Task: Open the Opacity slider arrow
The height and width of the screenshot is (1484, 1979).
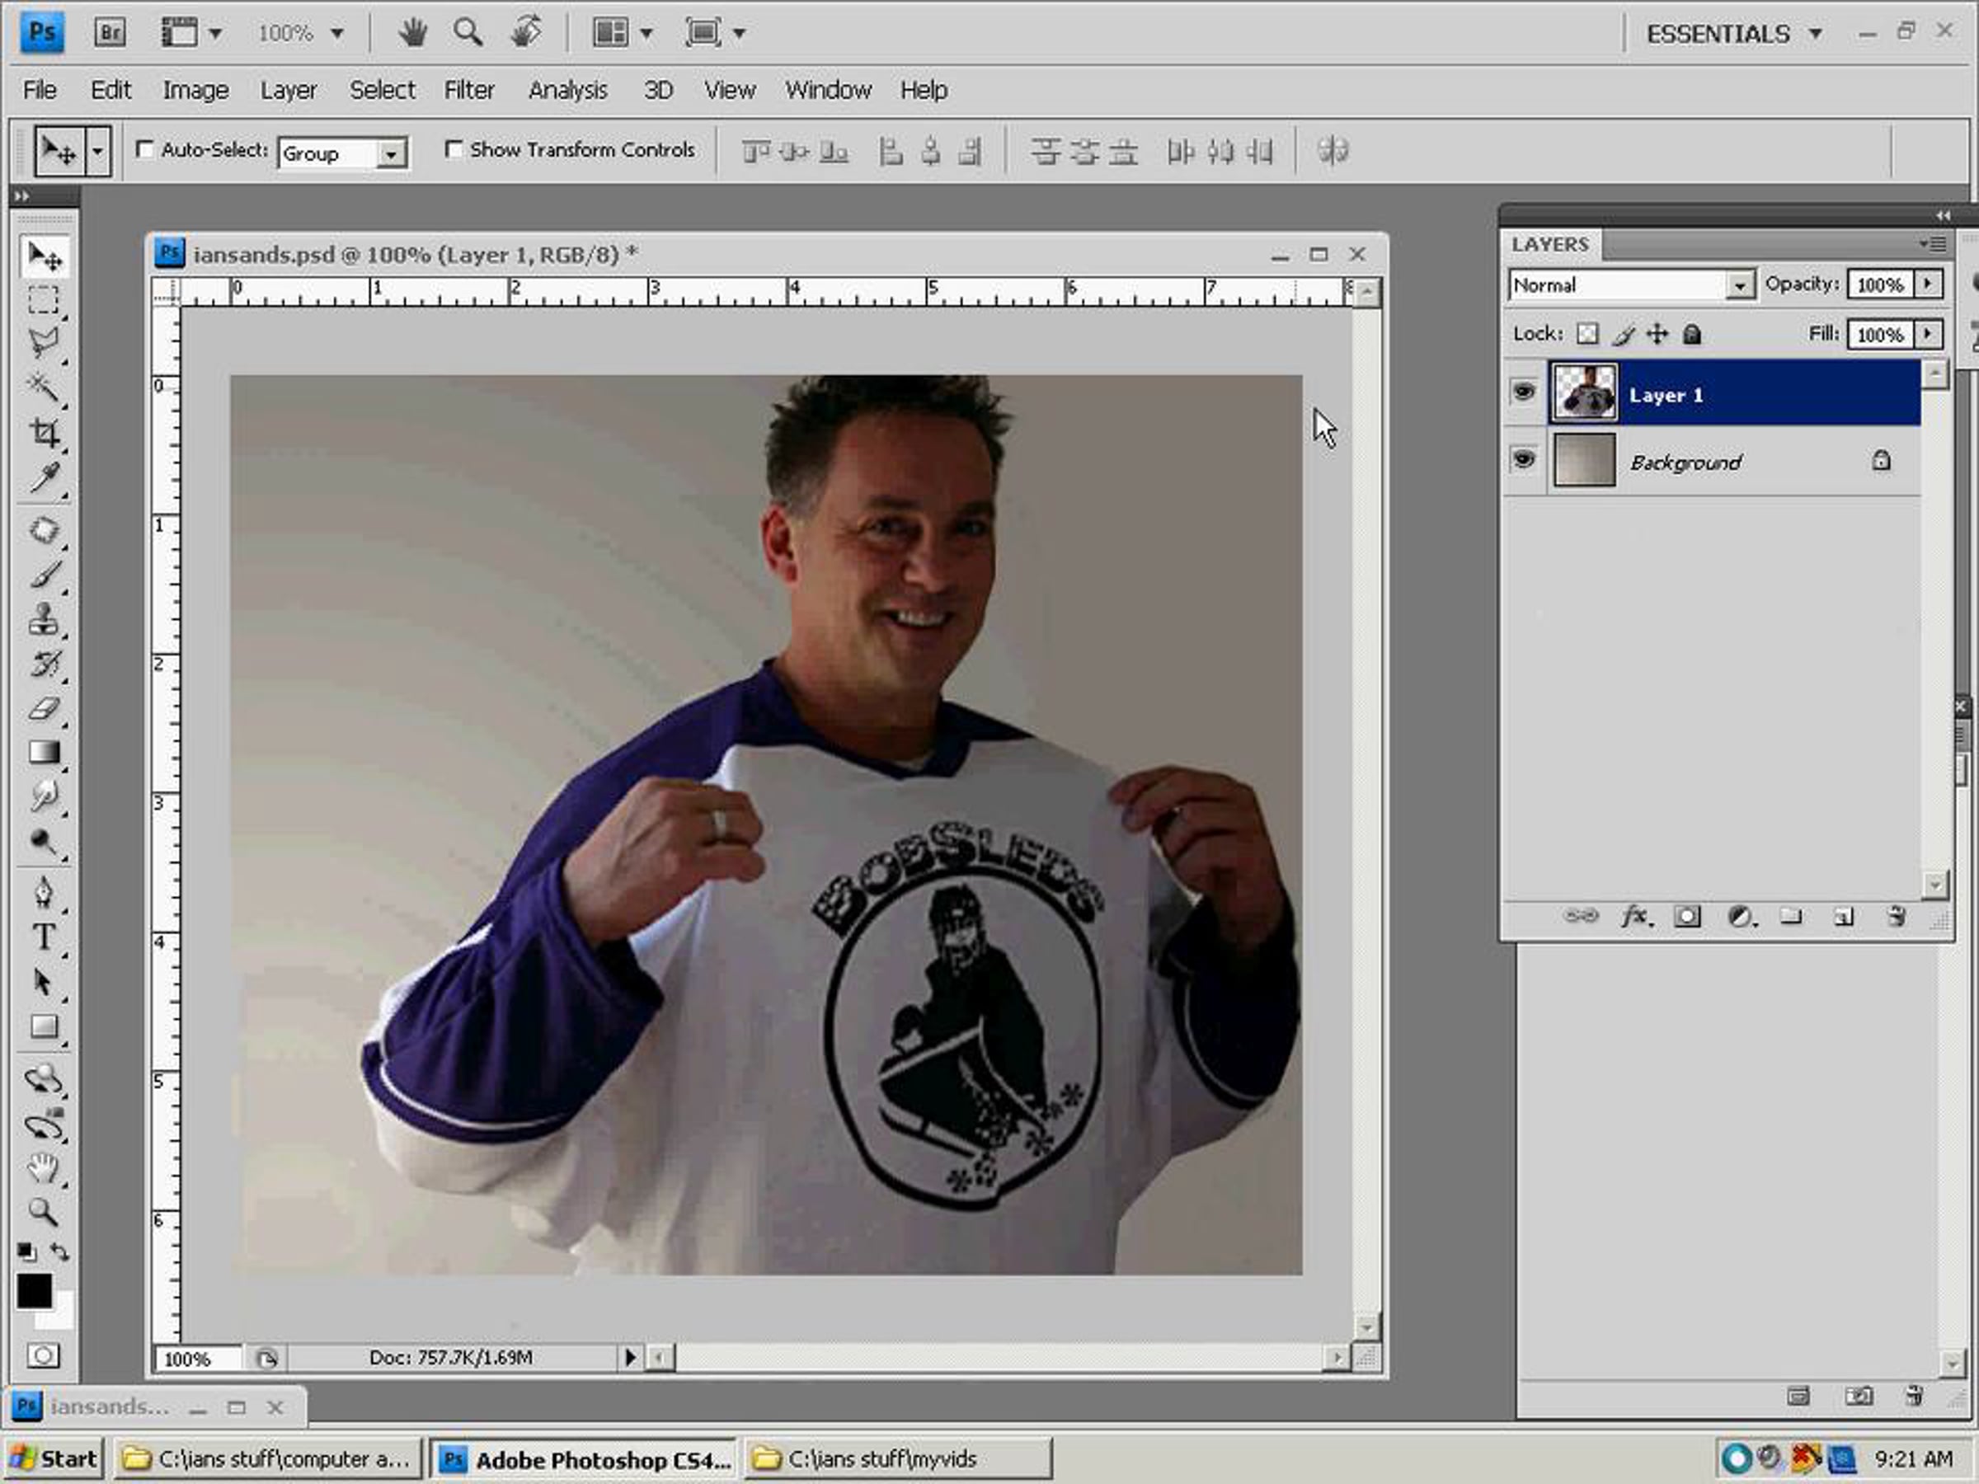Action: [x=1928, y=284]
